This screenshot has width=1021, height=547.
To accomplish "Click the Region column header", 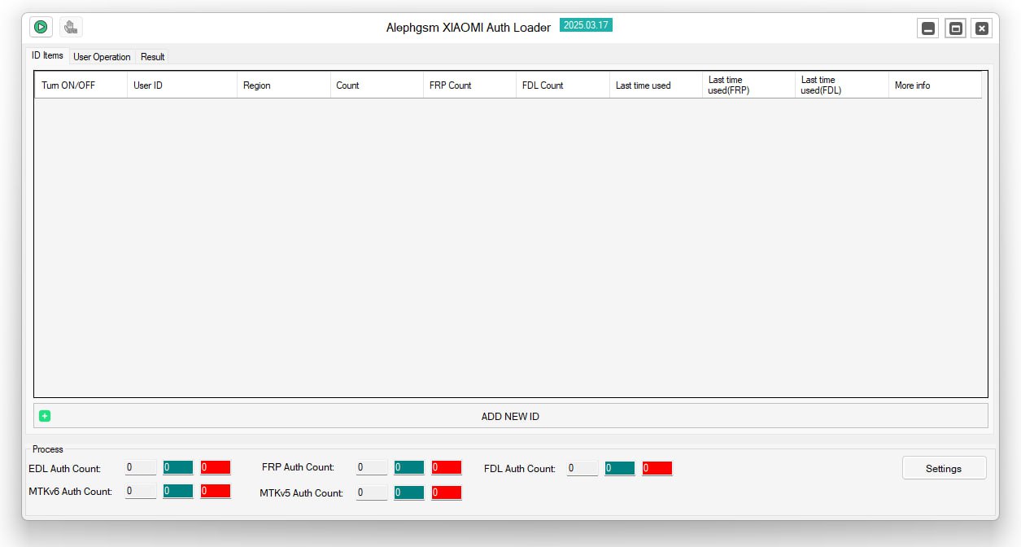I will click(x=284, y=85).
